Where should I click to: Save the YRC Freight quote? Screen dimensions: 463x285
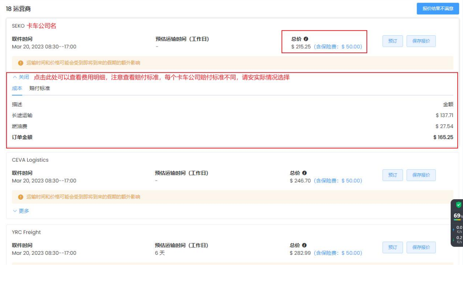[421, 248]
